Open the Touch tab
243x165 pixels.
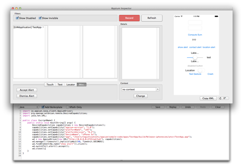pos(50,85)
